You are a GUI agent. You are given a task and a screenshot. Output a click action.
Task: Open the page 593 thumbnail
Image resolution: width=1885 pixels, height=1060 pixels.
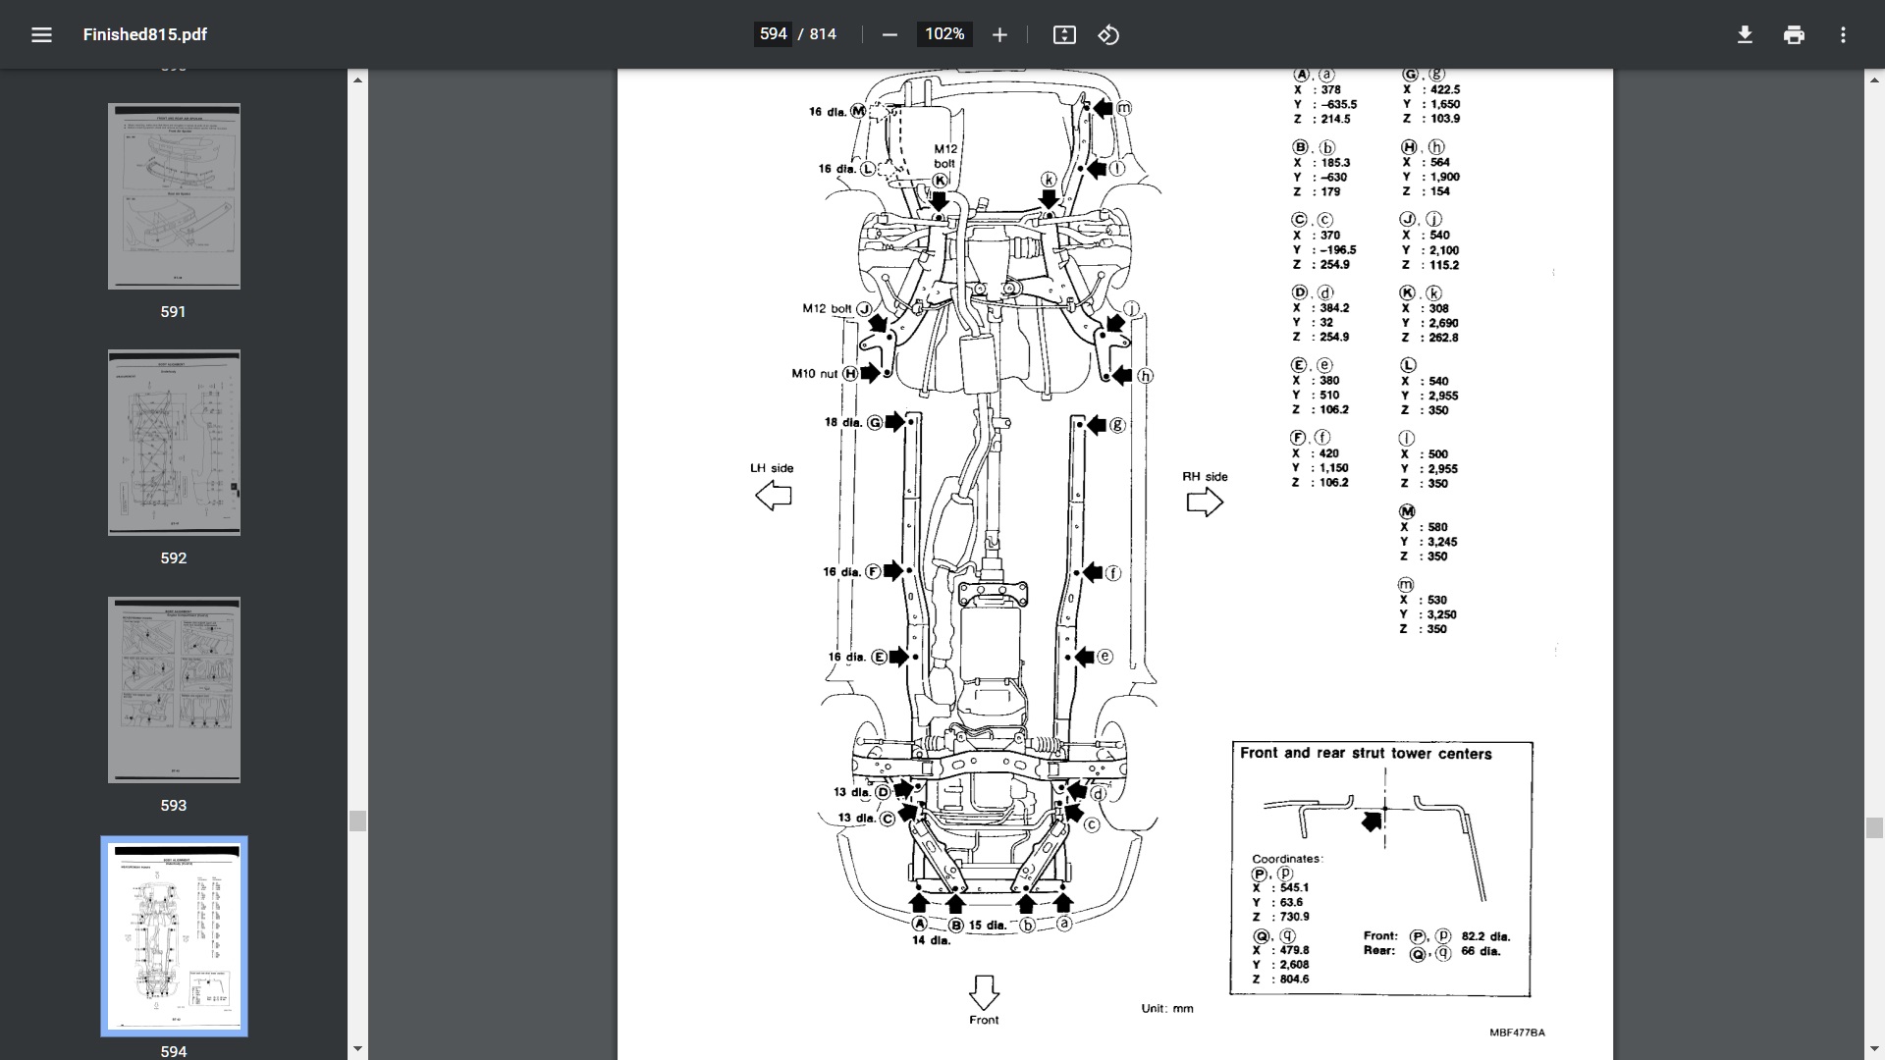pos(174,690)
